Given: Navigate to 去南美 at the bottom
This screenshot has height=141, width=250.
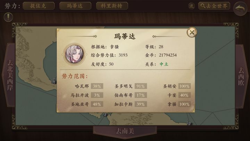Looking at the screenshot, I should coord(125,131).
